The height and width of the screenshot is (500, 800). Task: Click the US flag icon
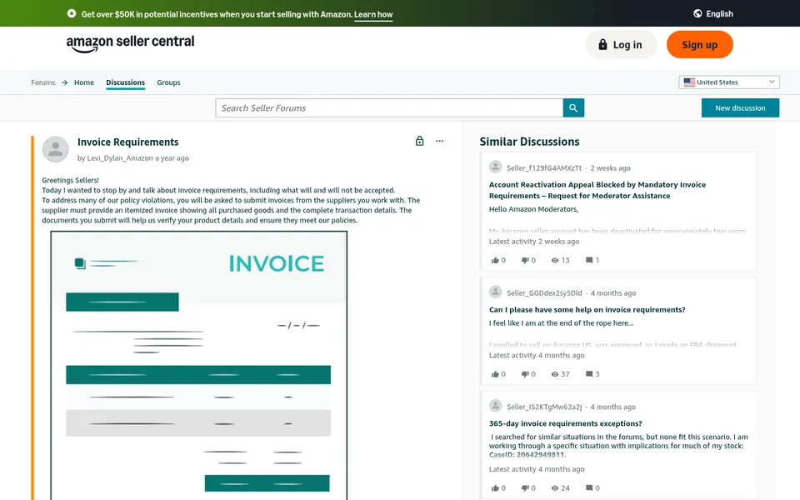[x=689, y=82]
